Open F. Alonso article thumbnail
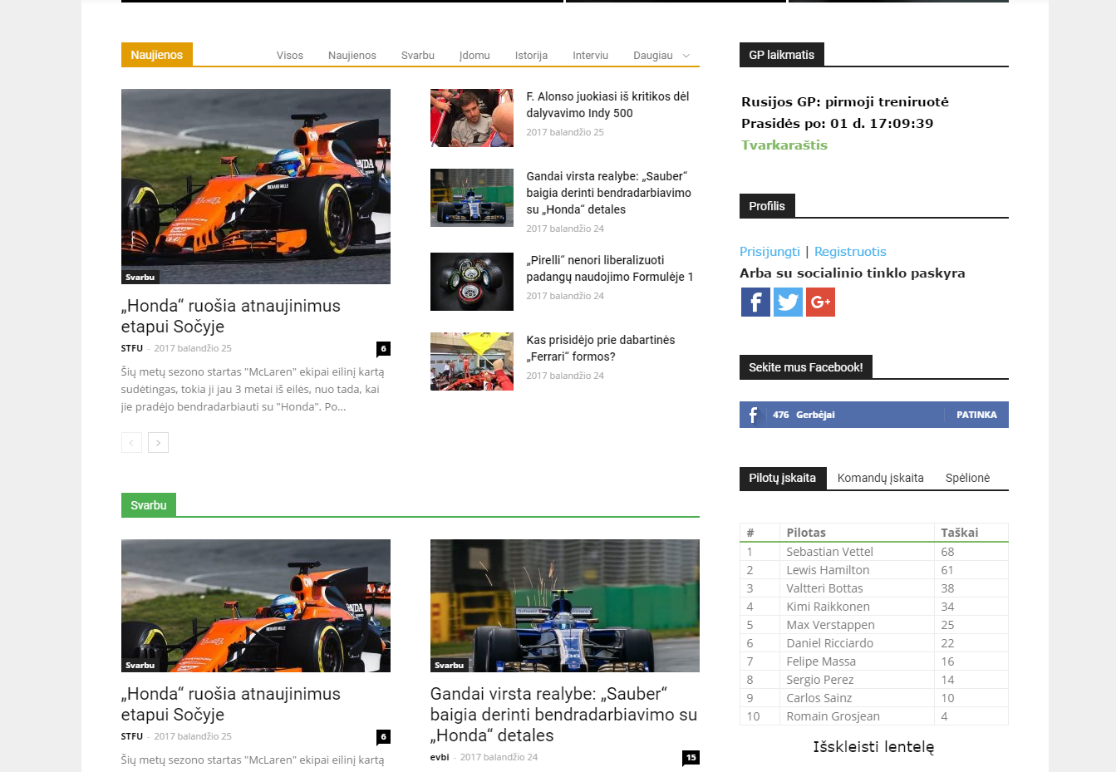 pos(472,118)
